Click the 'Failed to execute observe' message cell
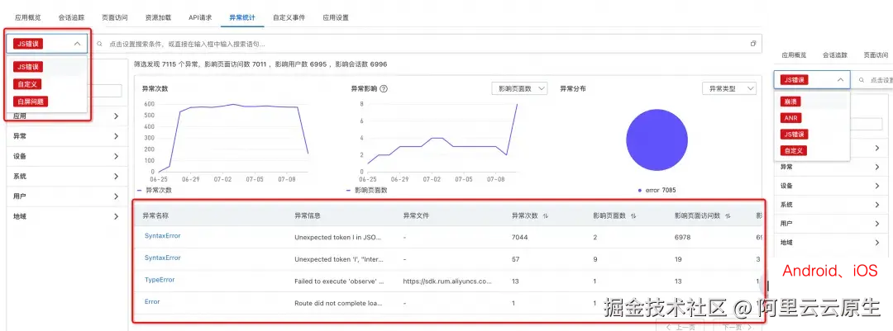This screenshot has height=331, width=893. coord(339,281)
